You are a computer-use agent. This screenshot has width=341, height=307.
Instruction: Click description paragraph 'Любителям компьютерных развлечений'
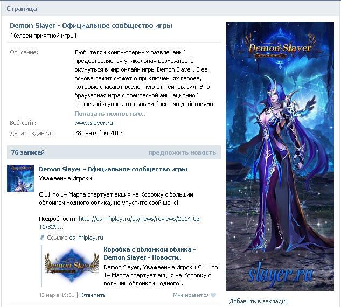(144, 78)
